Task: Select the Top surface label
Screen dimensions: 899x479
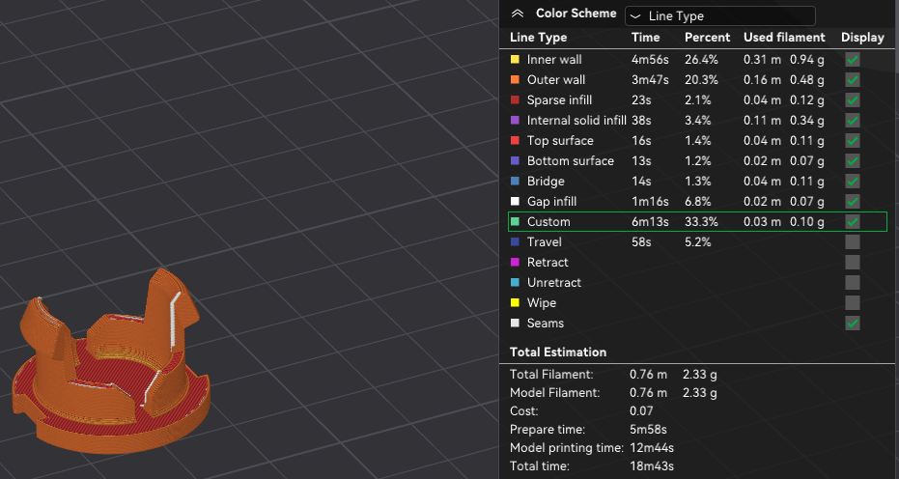Action: 560,141
